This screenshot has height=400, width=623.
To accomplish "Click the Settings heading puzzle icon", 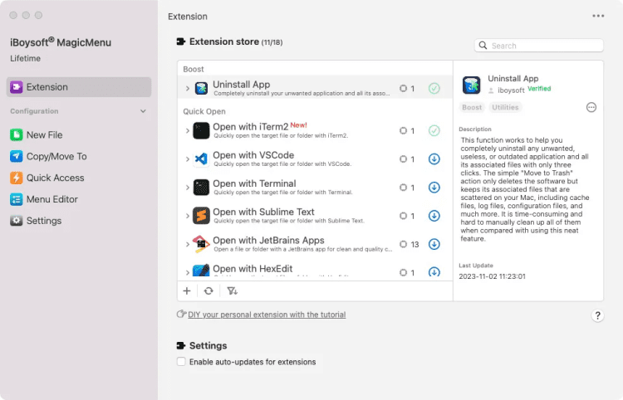I will tap(181, 345).
